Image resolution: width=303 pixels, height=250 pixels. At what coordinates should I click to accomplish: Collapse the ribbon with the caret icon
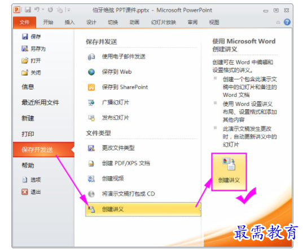pos(278,23)
